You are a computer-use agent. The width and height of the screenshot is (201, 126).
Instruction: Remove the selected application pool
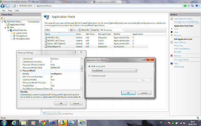(x=177, y=56)
